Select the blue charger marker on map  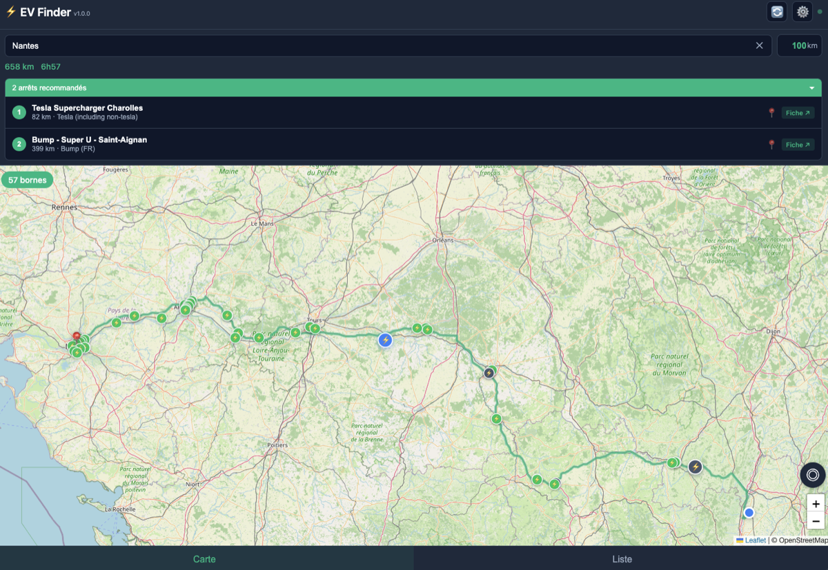[x=386, y=340]
